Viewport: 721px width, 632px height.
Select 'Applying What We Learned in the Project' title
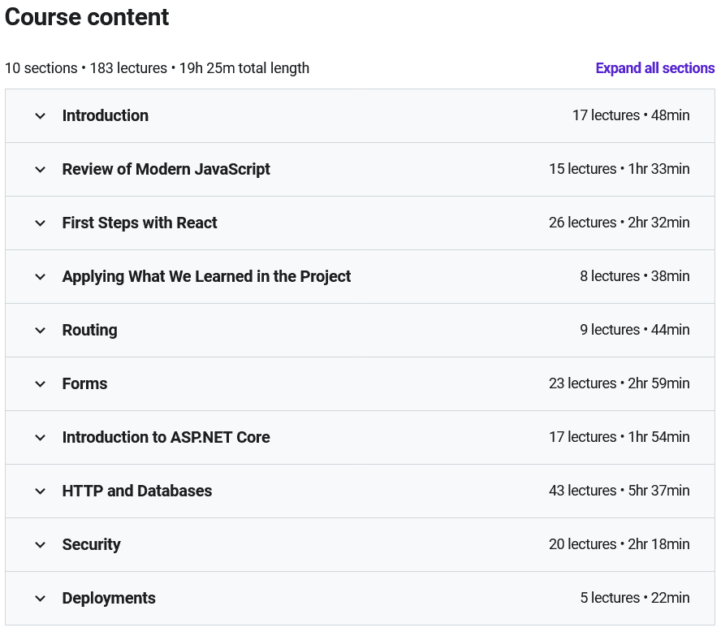(x=206, y=276)
